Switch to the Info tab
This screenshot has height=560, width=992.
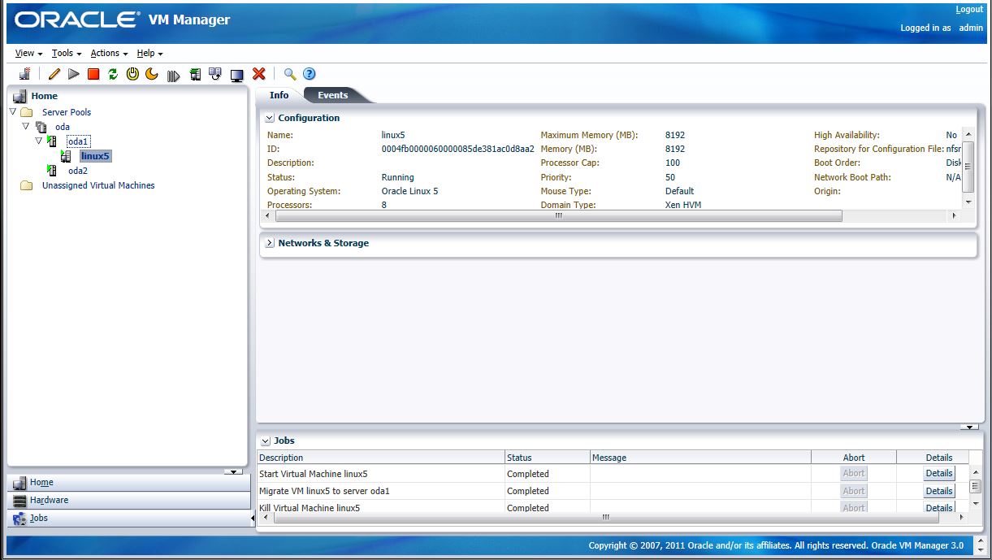point(279,95)
